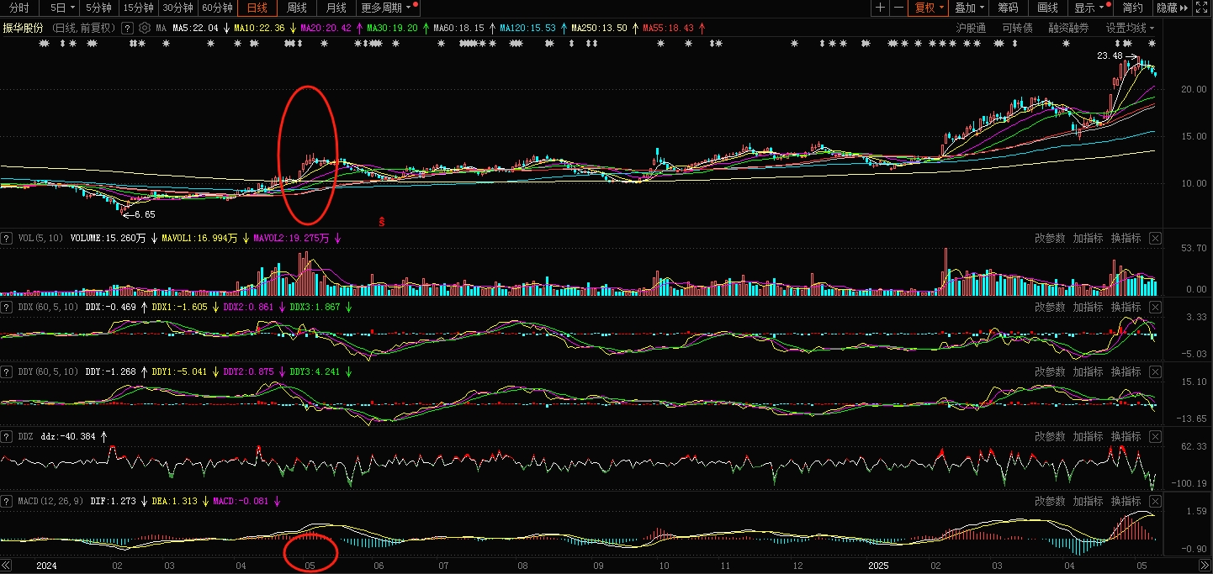Click the zoom-in plus button
Screen dimensions: 1213x574
pyautogui.click(x=880, y=8)
